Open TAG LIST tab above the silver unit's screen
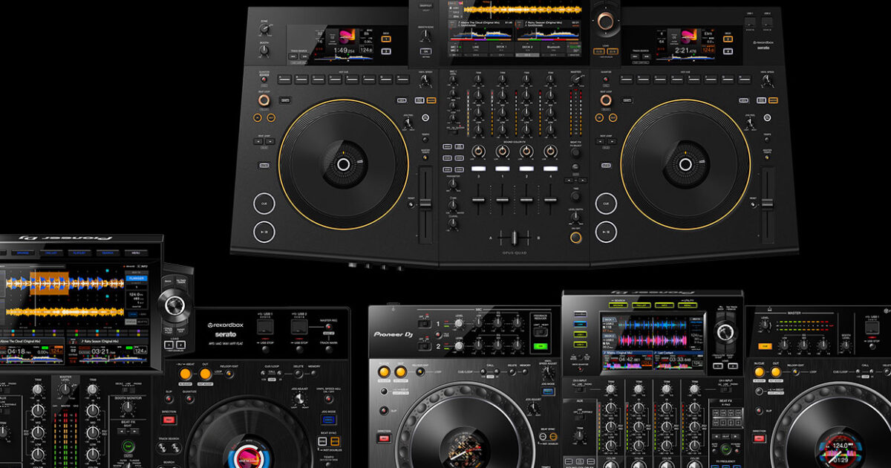This screenshot has width=891, height=468. click(643, 305)
